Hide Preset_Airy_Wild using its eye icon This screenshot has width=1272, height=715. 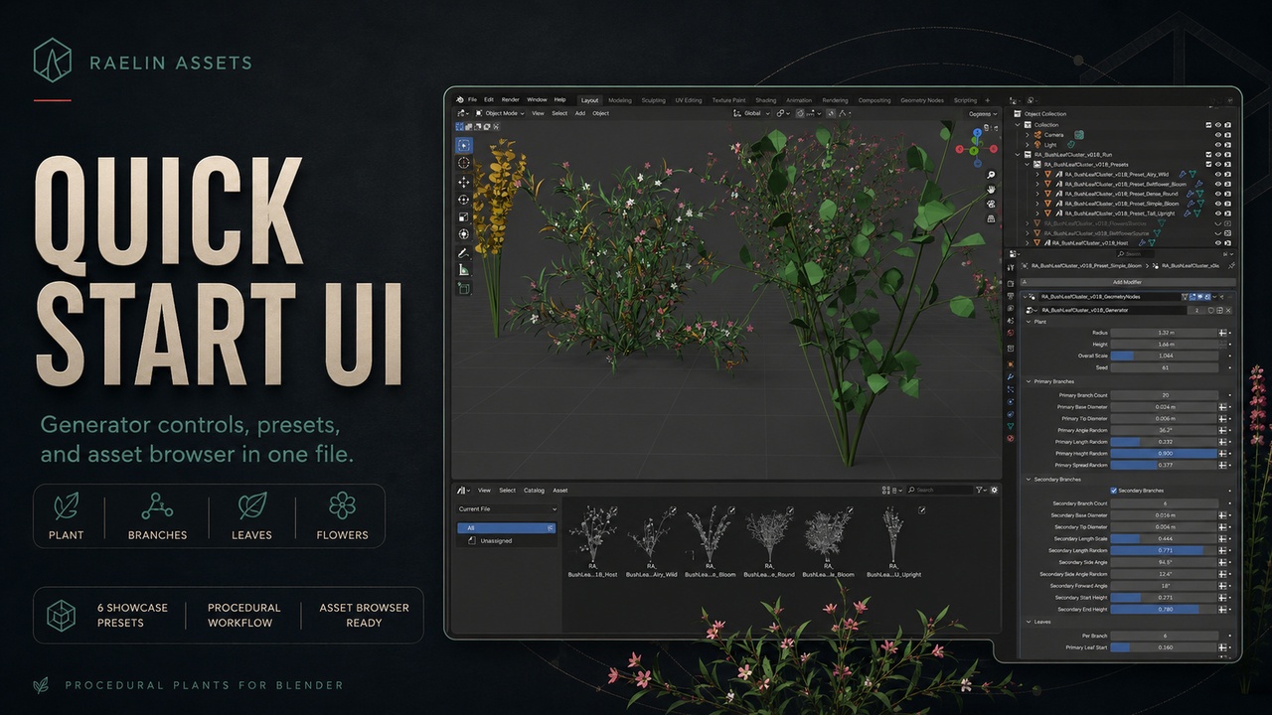[1218, 174]
